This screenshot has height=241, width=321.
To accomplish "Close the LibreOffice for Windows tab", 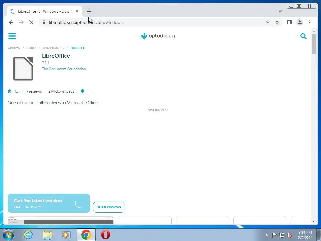I will 77,11.
